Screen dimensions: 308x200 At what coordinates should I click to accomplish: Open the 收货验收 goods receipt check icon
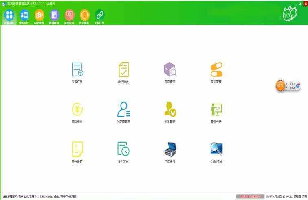123,70
